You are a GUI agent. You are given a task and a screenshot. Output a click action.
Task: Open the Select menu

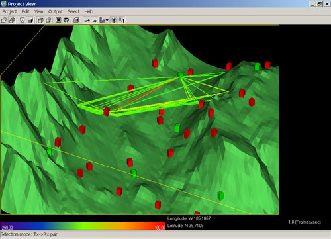[x=73, y=11]
